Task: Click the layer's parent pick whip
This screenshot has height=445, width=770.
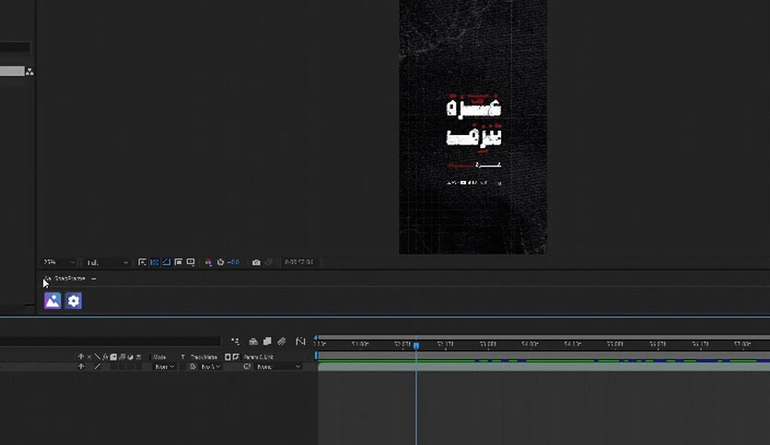Action: coord(247,367)
